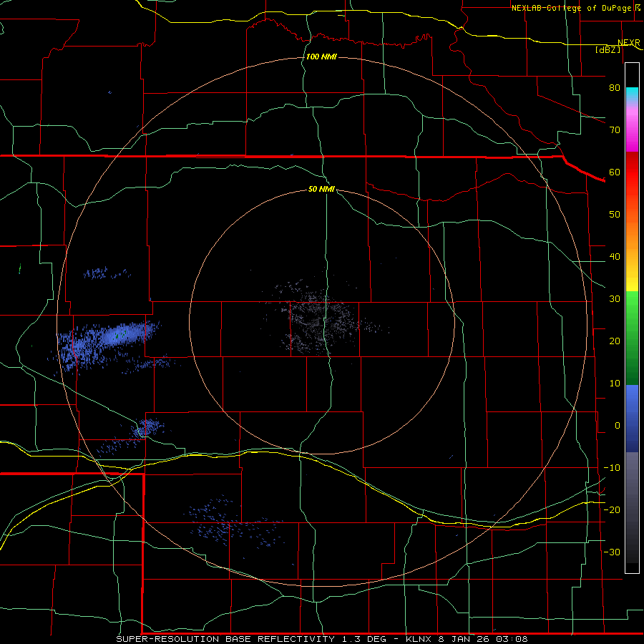Click the 50 NMI range ring label
This screenshot has width=644, height=644.
[x=321, y=190]
